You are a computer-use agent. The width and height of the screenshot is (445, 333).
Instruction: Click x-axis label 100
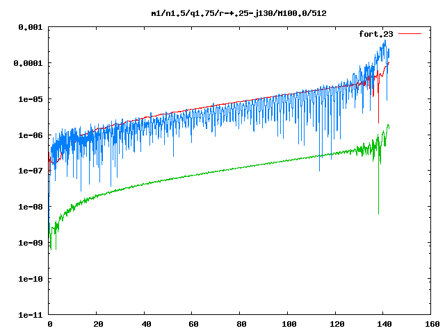(x=289, y=324)
